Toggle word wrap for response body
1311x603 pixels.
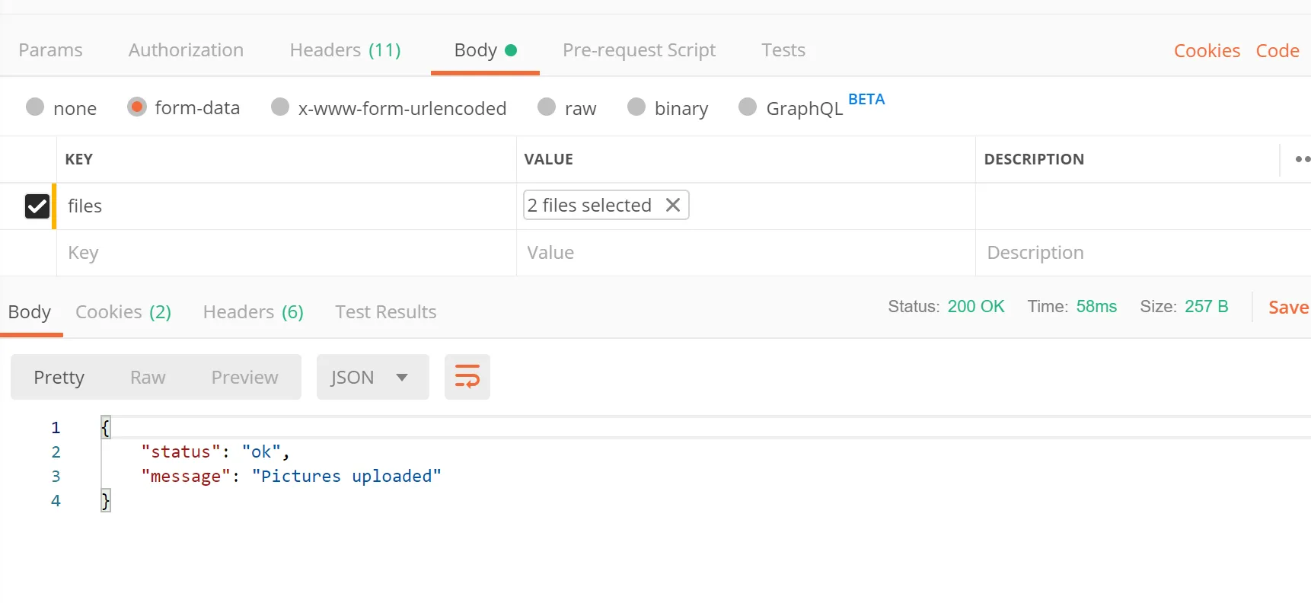[x=467, y=377]
